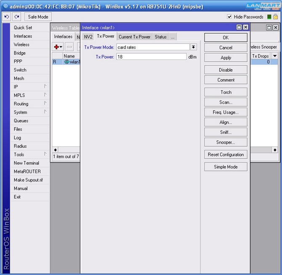Click the undo arrow icon

pyautogui.click(x=6, y=17)
